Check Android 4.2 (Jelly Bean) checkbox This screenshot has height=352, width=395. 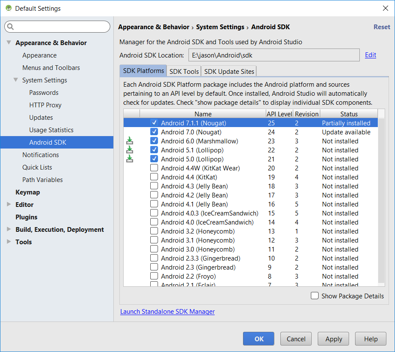(154, 195)
